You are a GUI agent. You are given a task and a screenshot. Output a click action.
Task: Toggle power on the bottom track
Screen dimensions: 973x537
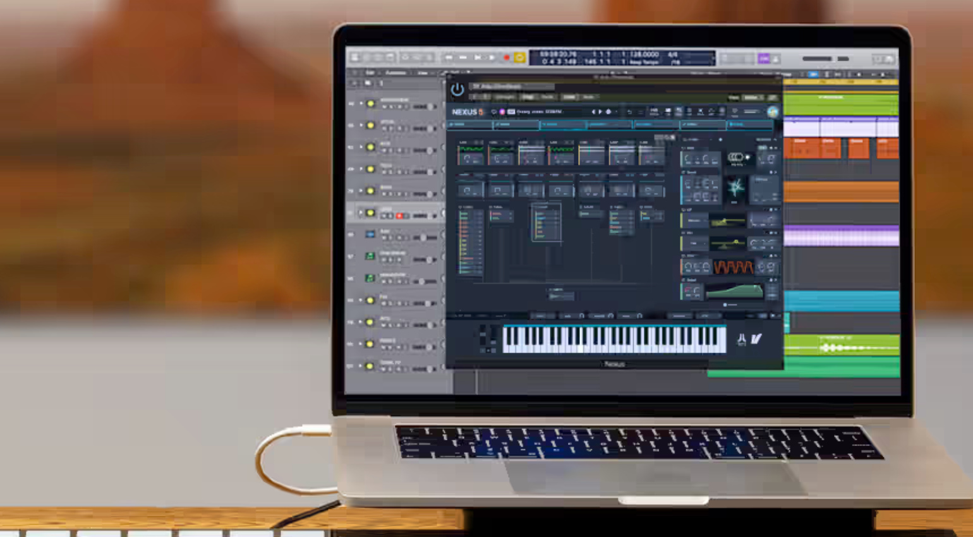tap(370, 366)
